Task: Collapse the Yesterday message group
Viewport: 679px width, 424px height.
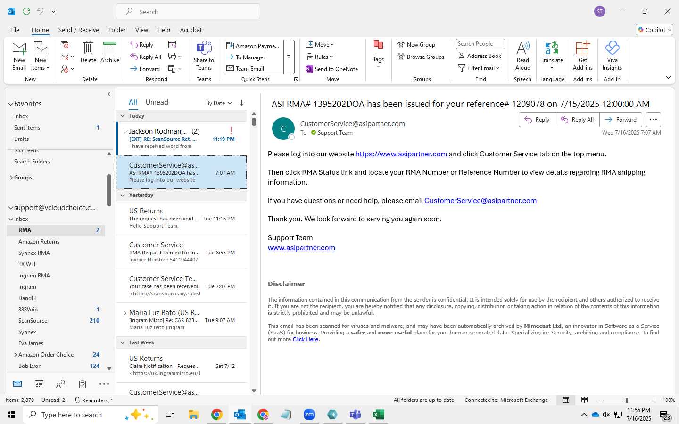Action: click(x=123, y=195)
